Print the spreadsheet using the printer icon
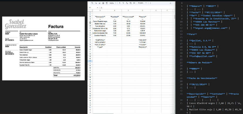The image size is (243, 114). [x=103, y=3]
